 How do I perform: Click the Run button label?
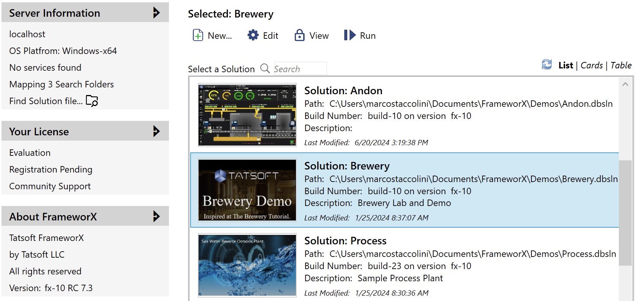(x=367, y=36)
